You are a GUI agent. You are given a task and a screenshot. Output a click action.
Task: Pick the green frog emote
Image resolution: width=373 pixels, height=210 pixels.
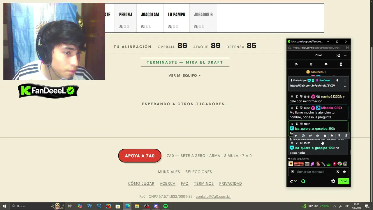tap(329, 164)
